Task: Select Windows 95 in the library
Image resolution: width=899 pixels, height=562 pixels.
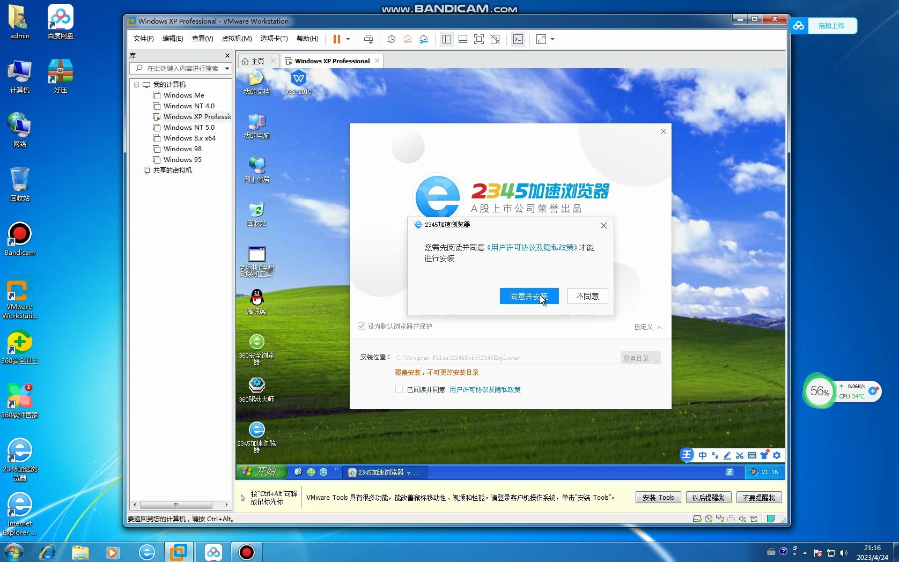Action: 182,160
